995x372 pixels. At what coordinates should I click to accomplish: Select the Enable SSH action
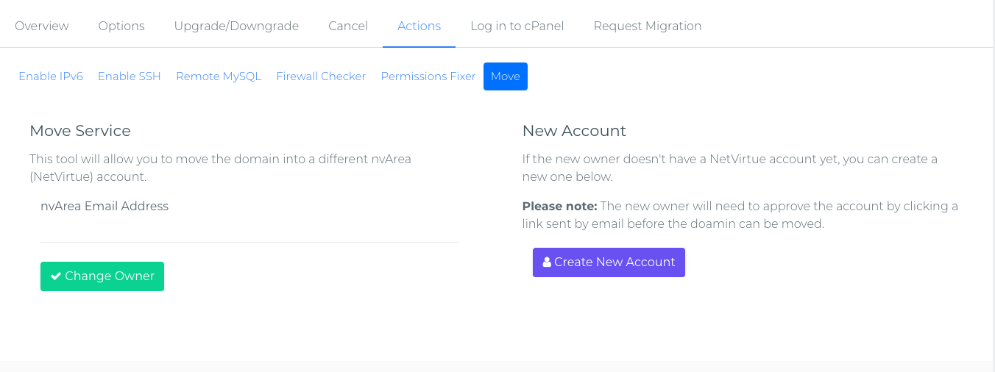pos(130,76)
